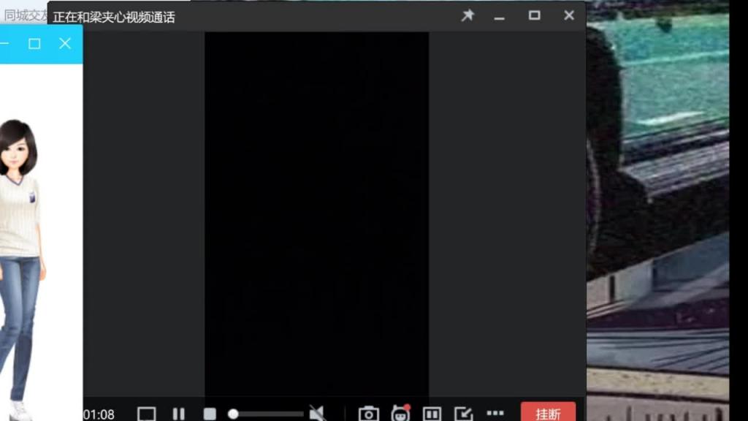Pin the video call window on top
748x421 pixels.
tap(467, 15)
